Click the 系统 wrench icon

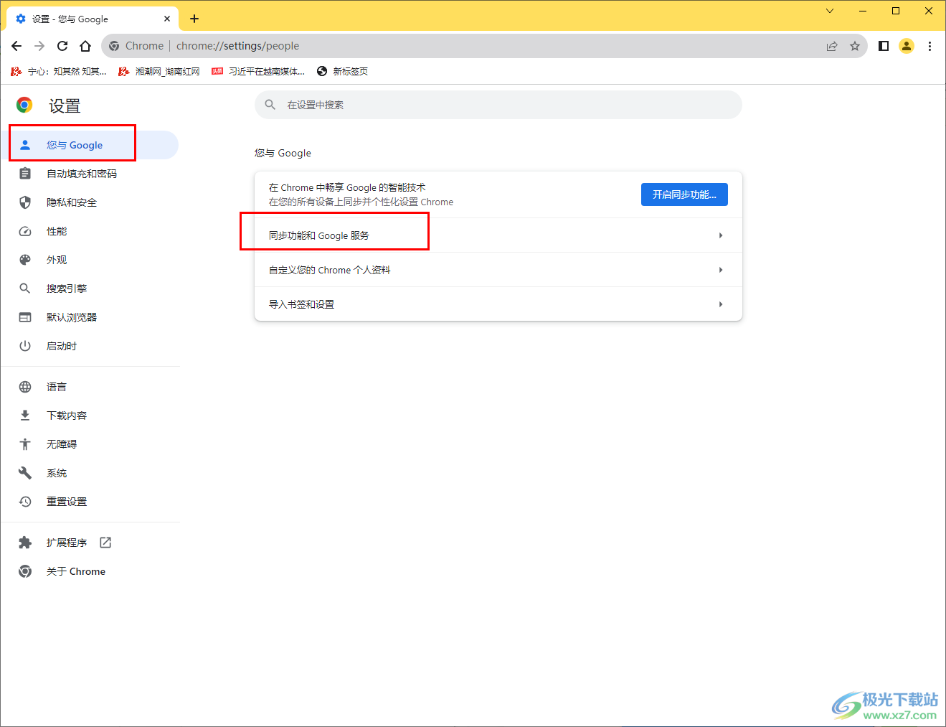(25, 473)
